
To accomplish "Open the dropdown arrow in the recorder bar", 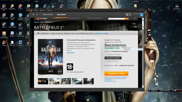I will [173, 91].
